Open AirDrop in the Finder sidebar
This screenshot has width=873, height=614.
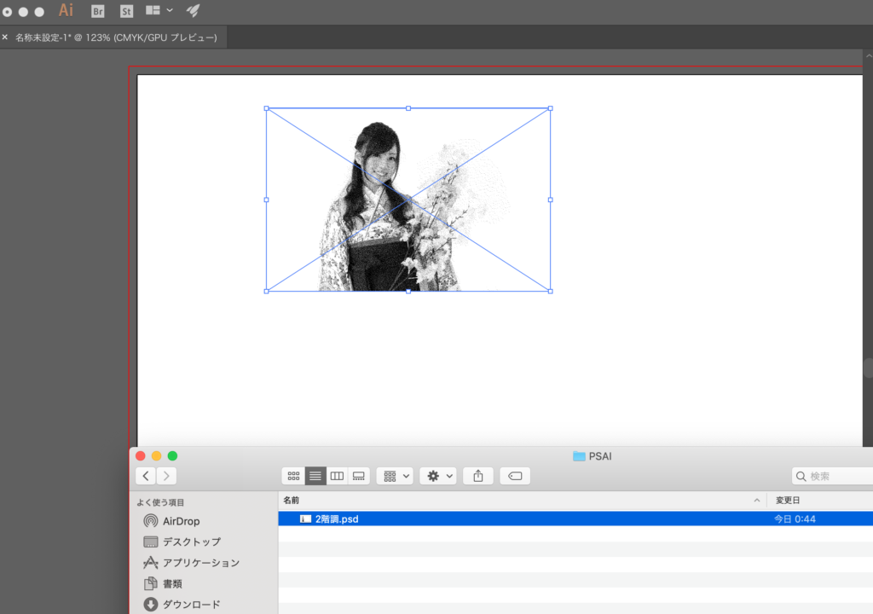click(x=181, y=521)
